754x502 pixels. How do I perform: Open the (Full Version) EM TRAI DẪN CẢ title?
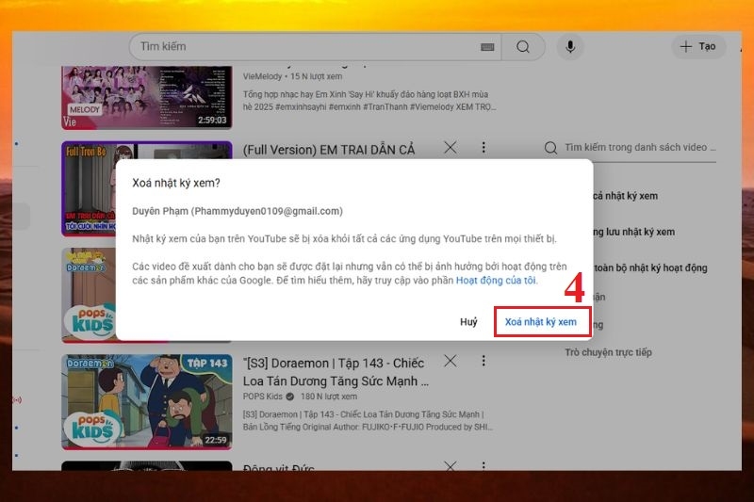329,150
